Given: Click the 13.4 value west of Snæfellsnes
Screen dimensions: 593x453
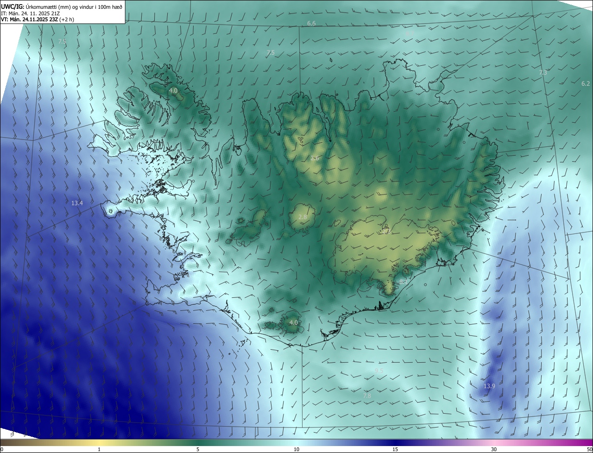Looking at the screenshot, I should click(x=77, y=203).
